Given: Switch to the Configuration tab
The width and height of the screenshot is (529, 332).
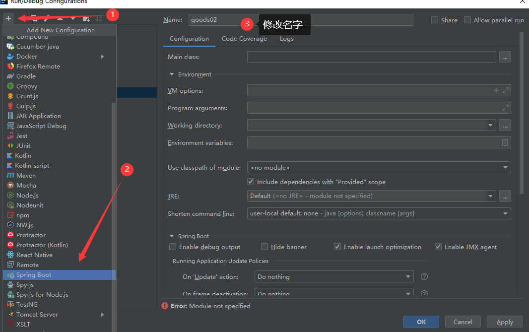Looking at the screenshot, I should tap(189, 39).
